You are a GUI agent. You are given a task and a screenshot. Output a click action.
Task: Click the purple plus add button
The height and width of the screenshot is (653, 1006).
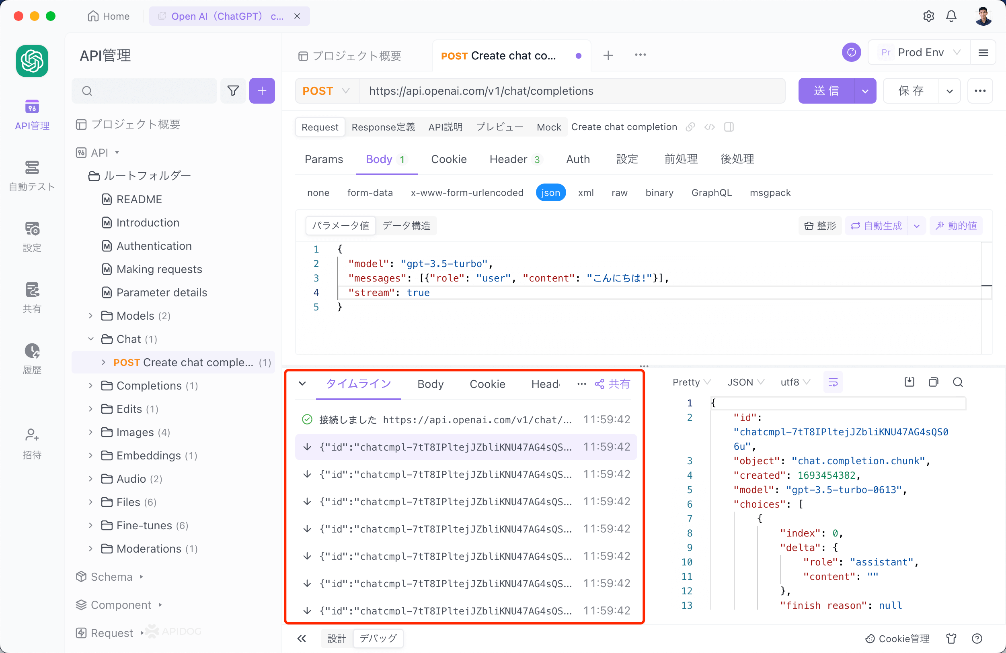pyautogui.click(x=262, y=91)
